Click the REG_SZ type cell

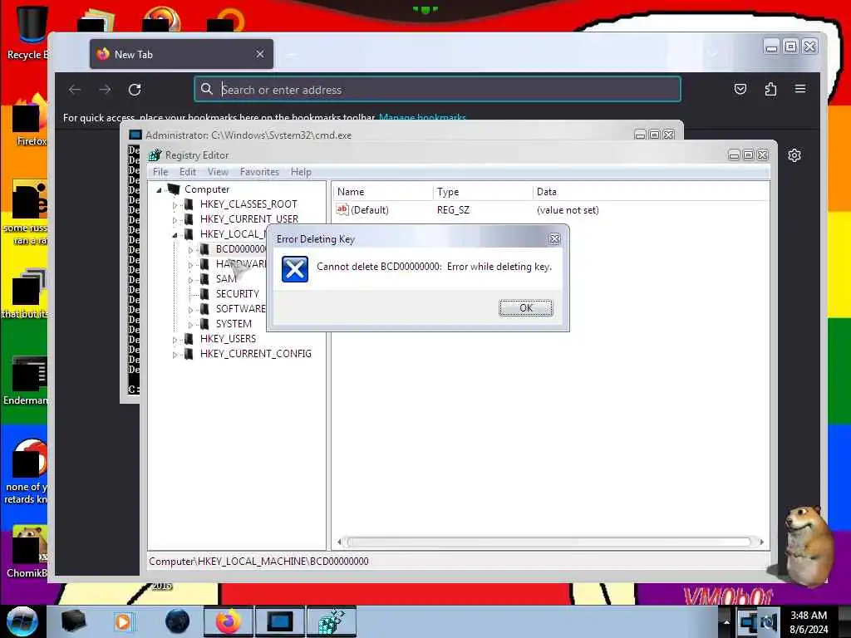coord(453,210)
